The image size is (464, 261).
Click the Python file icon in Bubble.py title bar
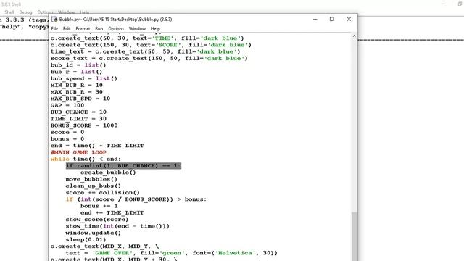pos(54,20)
